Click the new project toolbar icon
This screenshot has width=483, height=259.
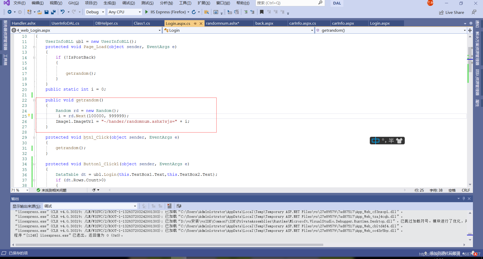29,12
